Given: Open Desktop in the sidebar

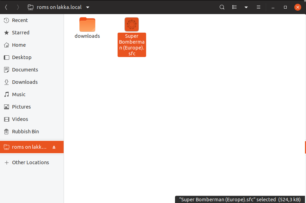Looking at the screenshot, I should pos(32,57).
